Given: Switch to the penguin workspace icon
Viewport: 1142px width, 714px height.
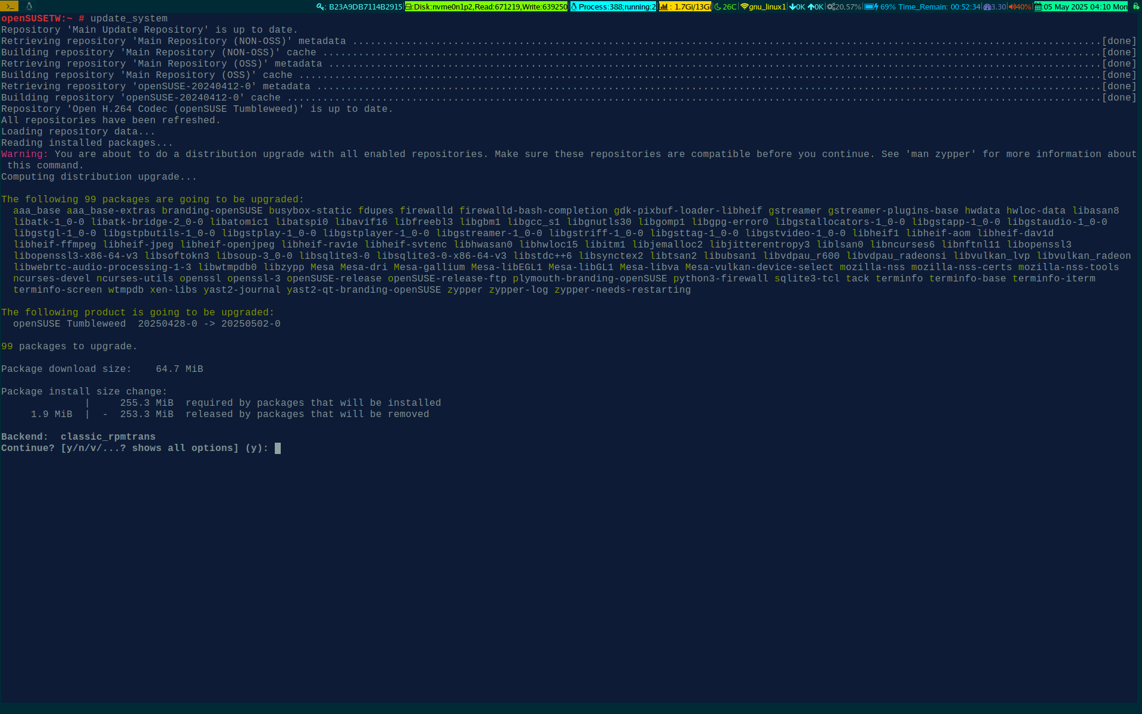Looking at the screenshot, I should 29,7.
